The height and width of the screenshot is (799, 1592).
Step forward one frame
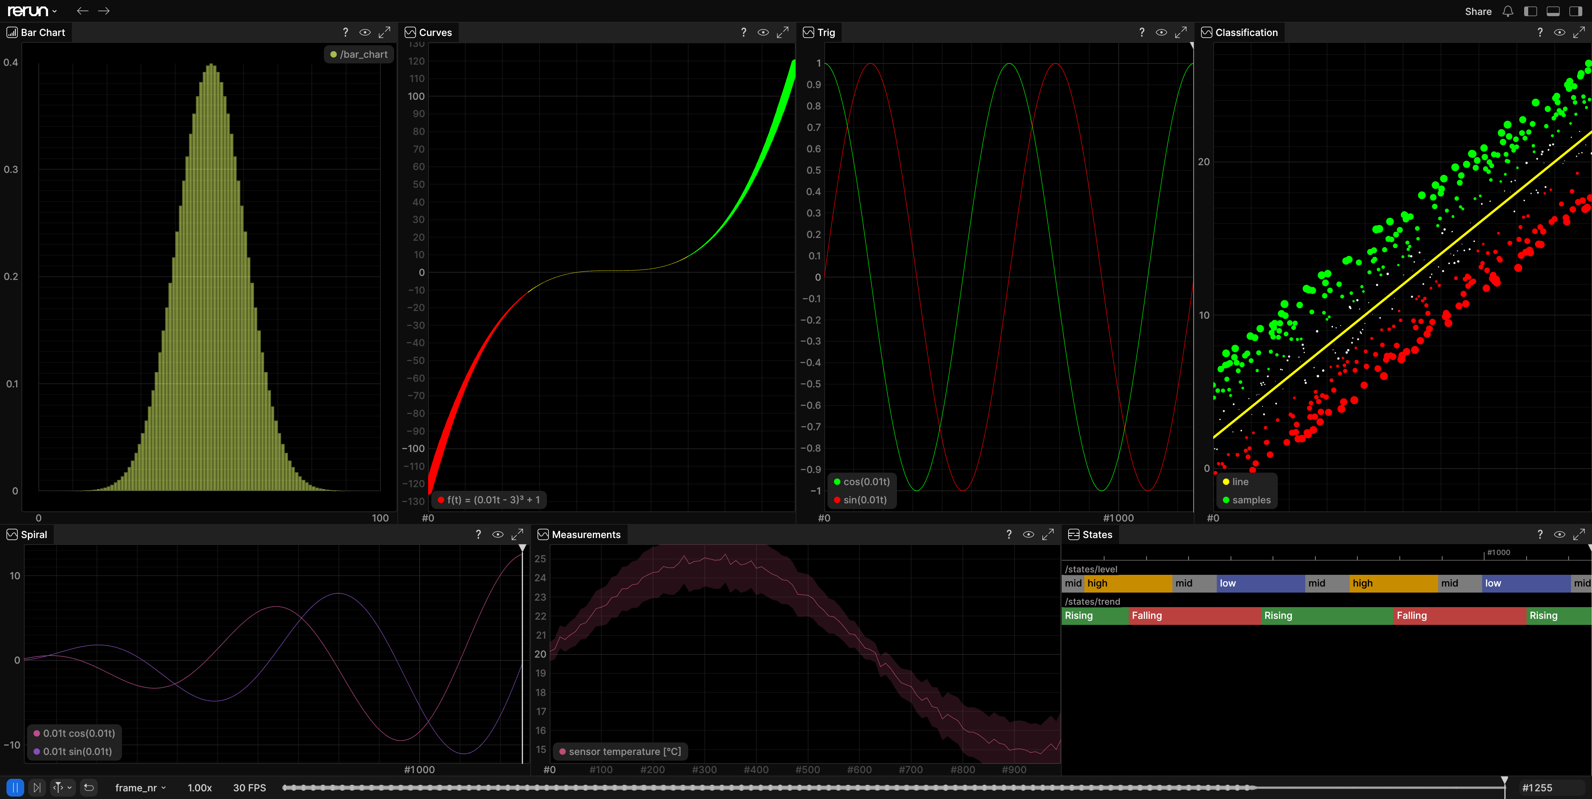point(37,787)
